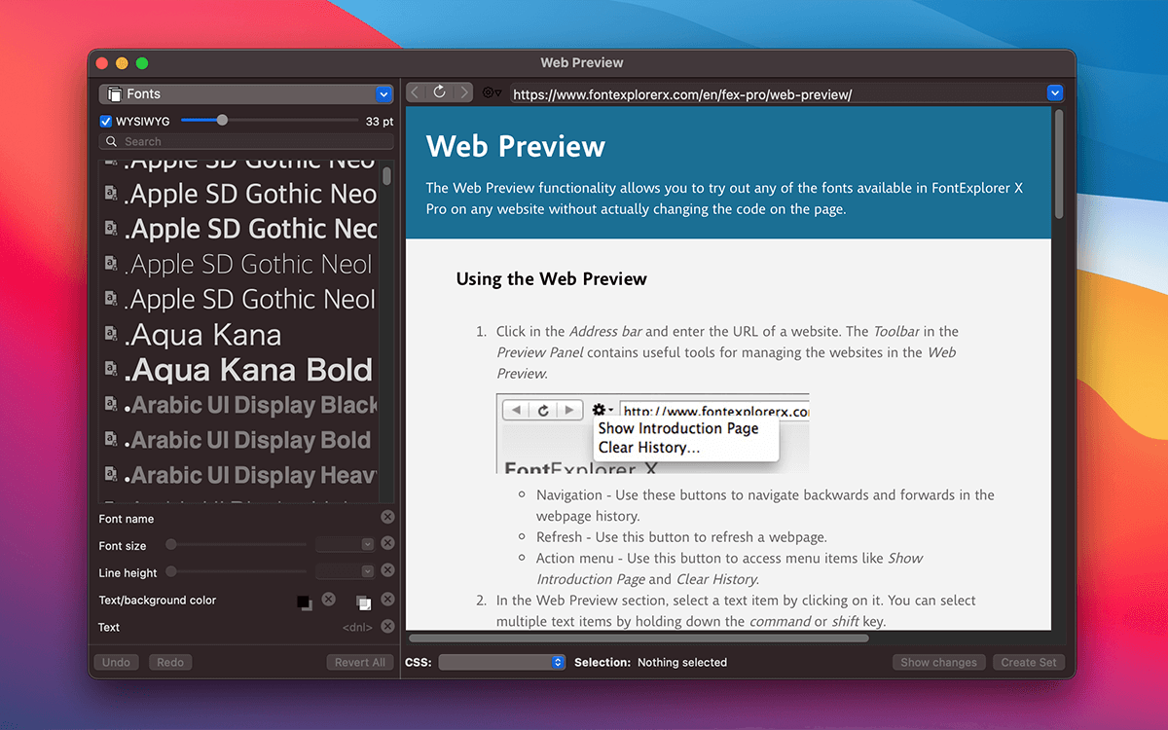1168x730 pixels.
Task: Click the 'Font name' label
Action: [127, 519]
